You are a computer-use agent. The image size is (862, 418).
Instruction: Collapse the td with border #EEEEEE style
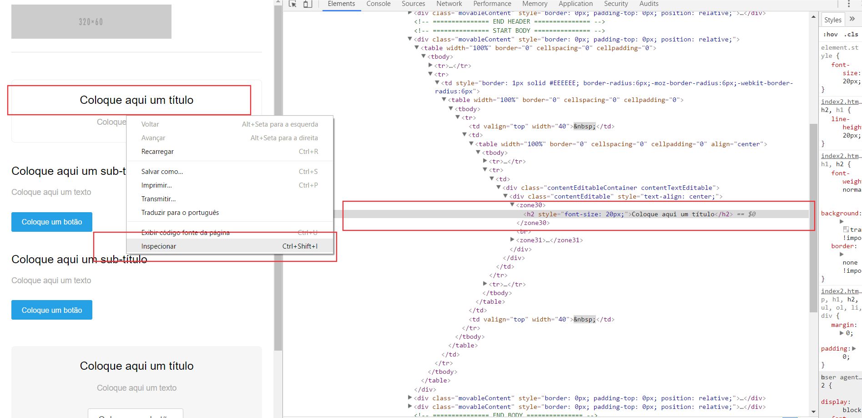(437, 83)
